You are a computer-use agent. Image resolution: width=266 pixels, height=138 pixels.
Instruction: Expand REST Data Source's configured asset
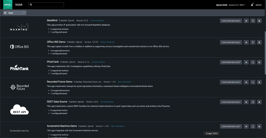tap(58, 113)
